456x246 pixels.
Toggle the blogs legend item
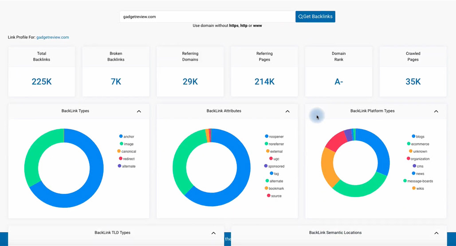[418, 136]
